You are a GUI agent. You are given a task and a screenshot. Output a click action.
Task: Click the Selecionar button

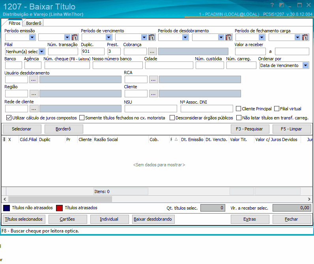[22, 129]
